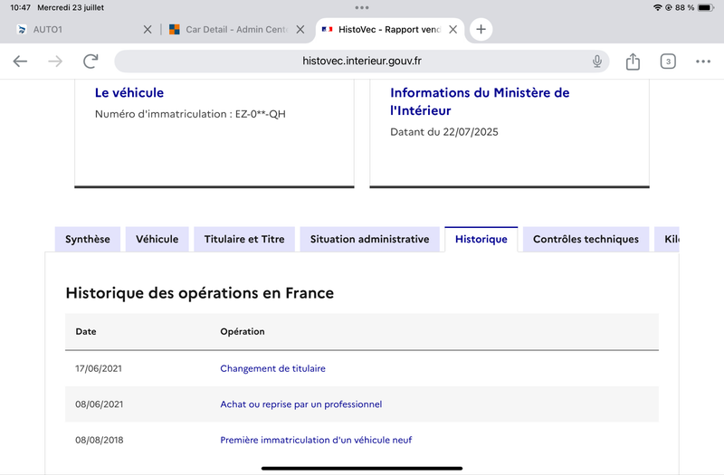Click the Changement de titulaire link
Viewport: 724px width, 475px height.
point(272,368)
